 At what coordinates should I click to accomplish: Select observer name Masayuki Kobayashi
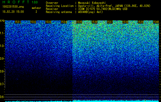(92, 3)
